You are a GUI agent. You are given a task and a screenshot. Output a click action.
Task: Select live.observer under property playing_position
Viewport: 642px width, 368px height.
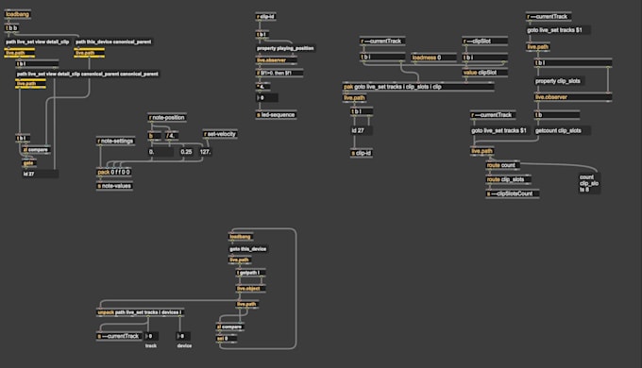tap(277, 60)
